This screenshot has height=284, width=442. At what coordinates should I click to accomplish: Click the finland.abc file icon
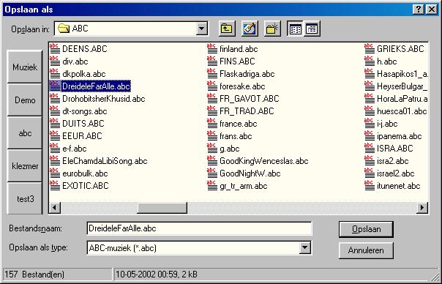tap(212, 49)
